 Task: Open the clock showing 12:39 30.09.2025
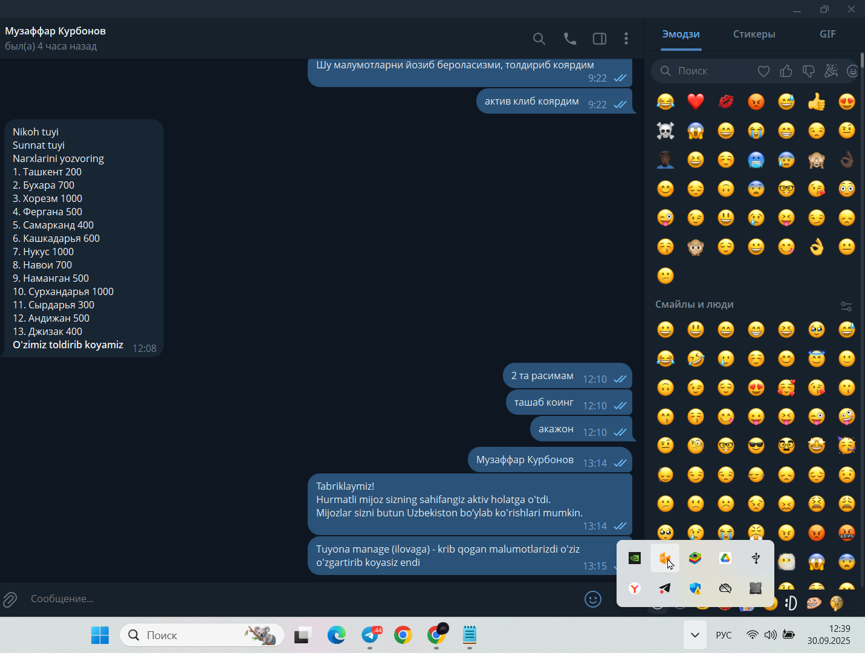pyautogui.click(x=829, y=635)
